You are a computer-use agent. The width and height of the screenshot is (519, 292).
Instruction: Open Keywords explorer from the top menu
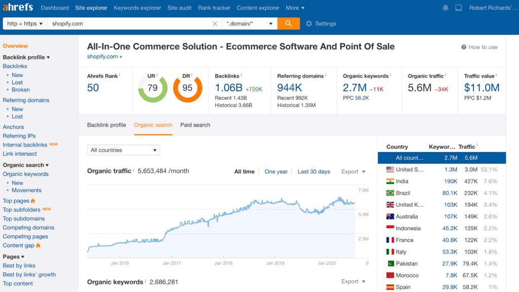click(x=137, y=8)
